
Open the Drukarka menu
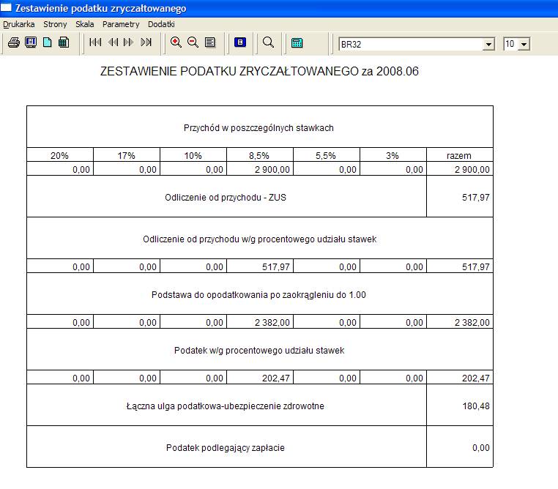click(x=19, y=24)
